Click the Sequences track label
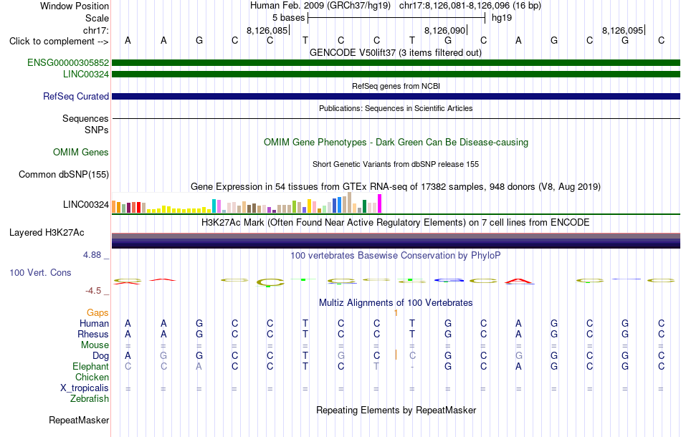 pos(85,118)
